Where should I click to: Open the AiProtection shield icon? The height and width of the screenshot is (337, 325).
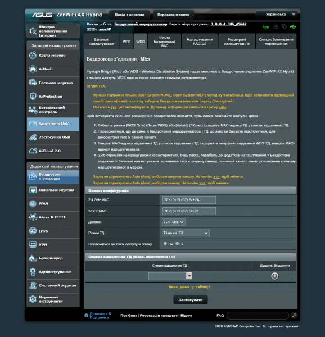point(33,96)
